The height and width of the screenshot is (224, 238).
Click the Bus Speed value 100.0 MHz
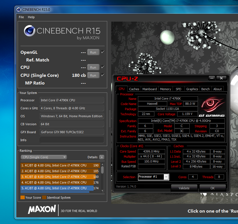tap(151, 161)
